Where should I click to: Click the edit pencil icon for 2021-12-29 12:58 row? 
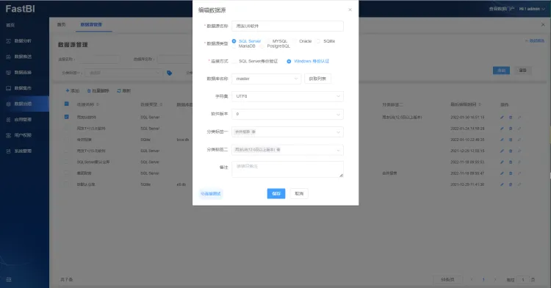(x=502, y=151)
